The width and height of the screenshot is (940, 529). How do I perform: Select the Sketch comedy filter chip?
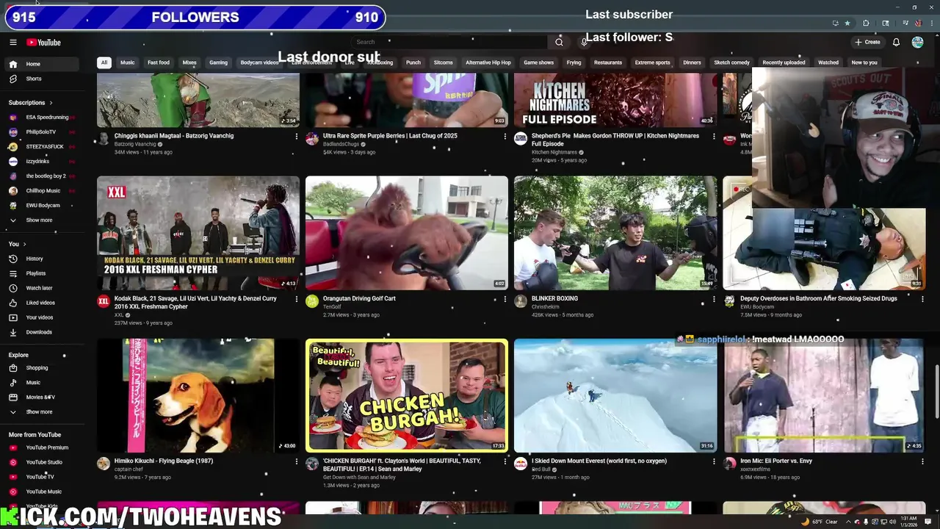731,62
